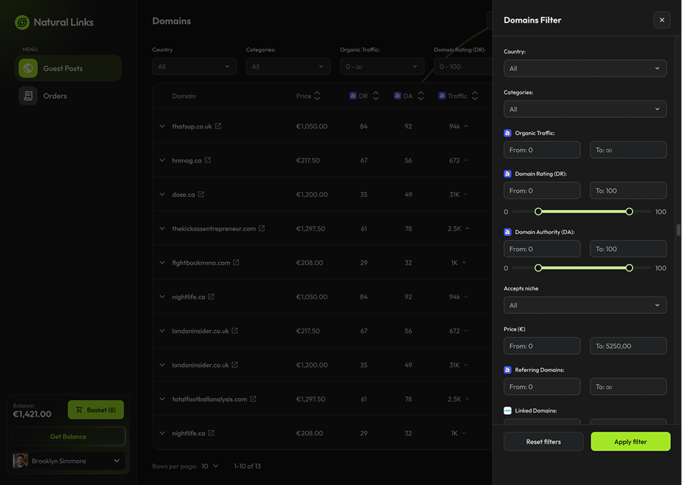Open external link icon for fightbookmma.com
Viewport: 682px width, 485px height.
(236, 263)
